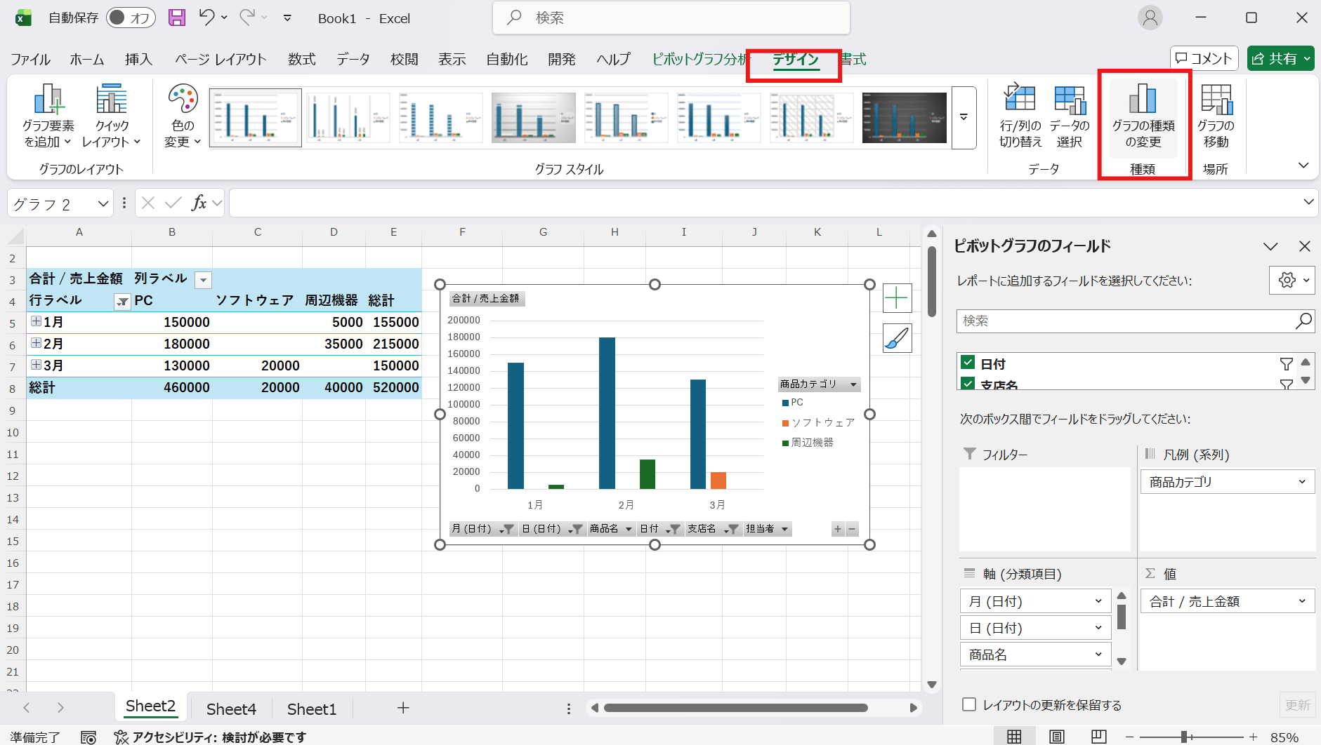
Task: Expand the 商品カテゴリ legend field dropdown
Action: coord(1301,482)
